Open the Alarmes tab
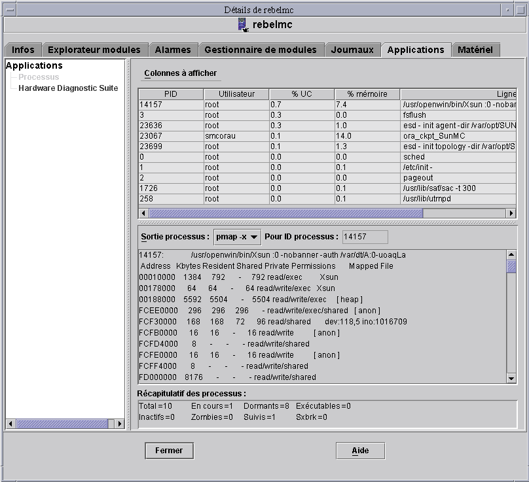 coord(173,50)
